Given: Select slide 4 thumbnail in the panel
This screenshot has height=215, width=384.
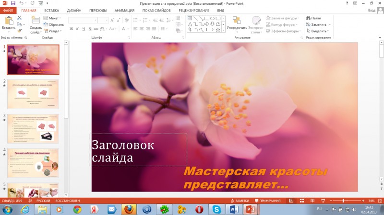Looking at the screenshot, I should [x=33, y=163].
